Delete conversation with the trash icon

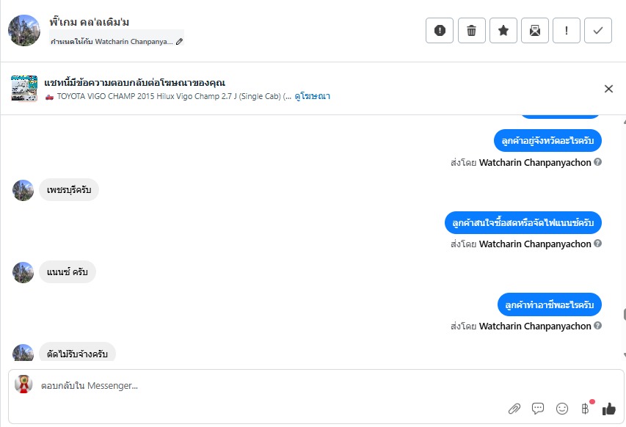point(471,31)
